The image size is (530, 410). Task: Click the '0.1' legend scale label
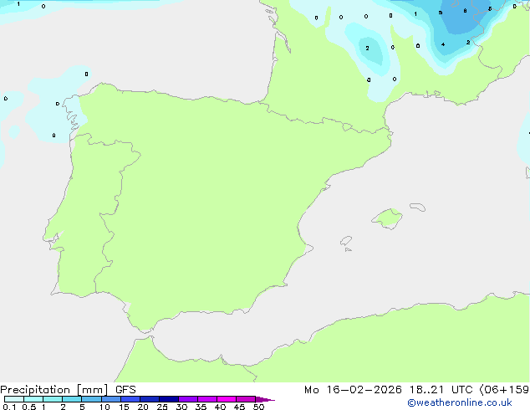pyautogui.click(x=9, y=407)
